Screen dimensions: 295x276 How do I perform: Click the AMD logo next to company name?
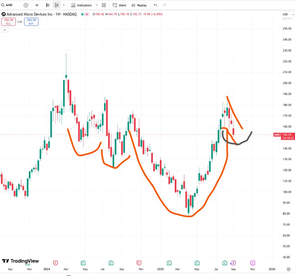(3, 14)
